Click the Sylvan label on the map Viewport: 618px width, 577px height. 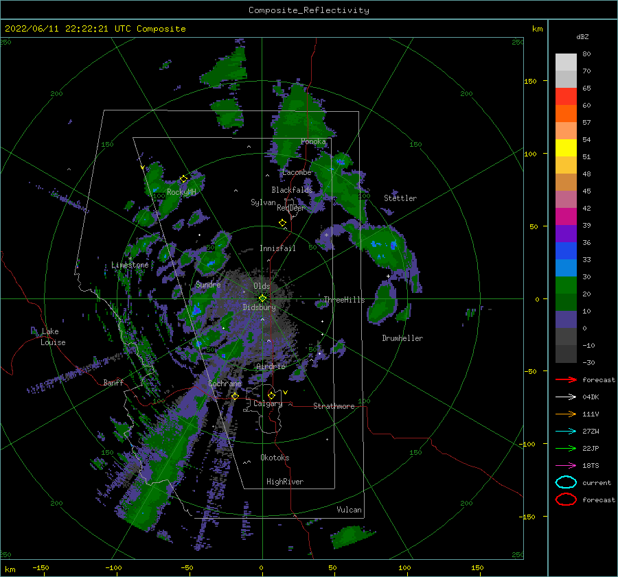(x=263, y=202)
